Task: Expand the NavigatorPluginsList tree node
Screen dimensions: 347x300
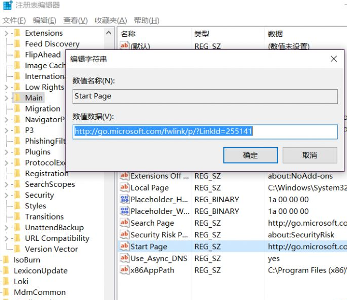Action: click(x=7, y=120)
